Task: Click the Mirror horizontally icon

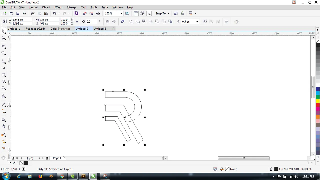Action: [108, 22]
